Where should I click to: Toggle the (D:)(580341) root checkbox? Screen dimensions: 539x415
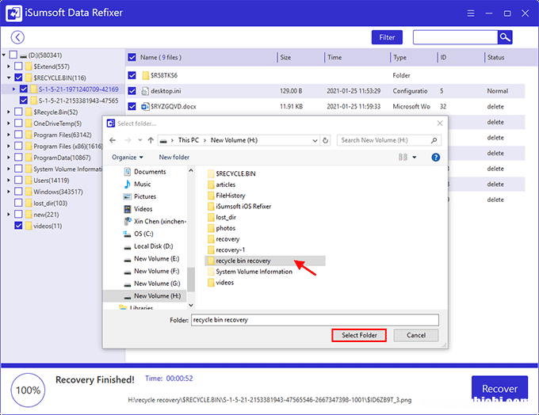point(13,55)
